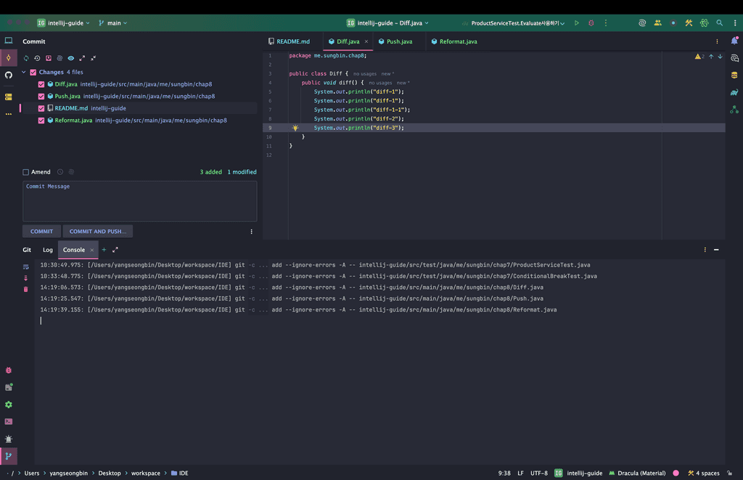743x480 pixels.
Task: Click the Refresh icon in Commit toolbar
Action: (x=26, y=58)
